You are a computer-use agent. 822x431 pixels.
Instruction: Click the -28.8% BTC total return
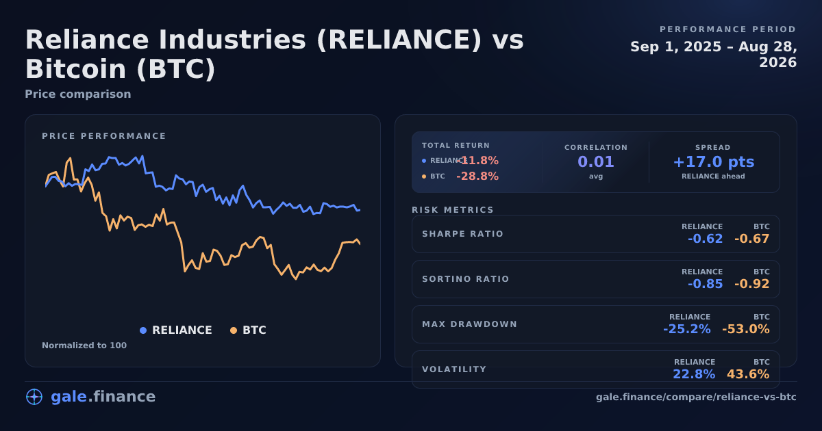click(477, 177)
